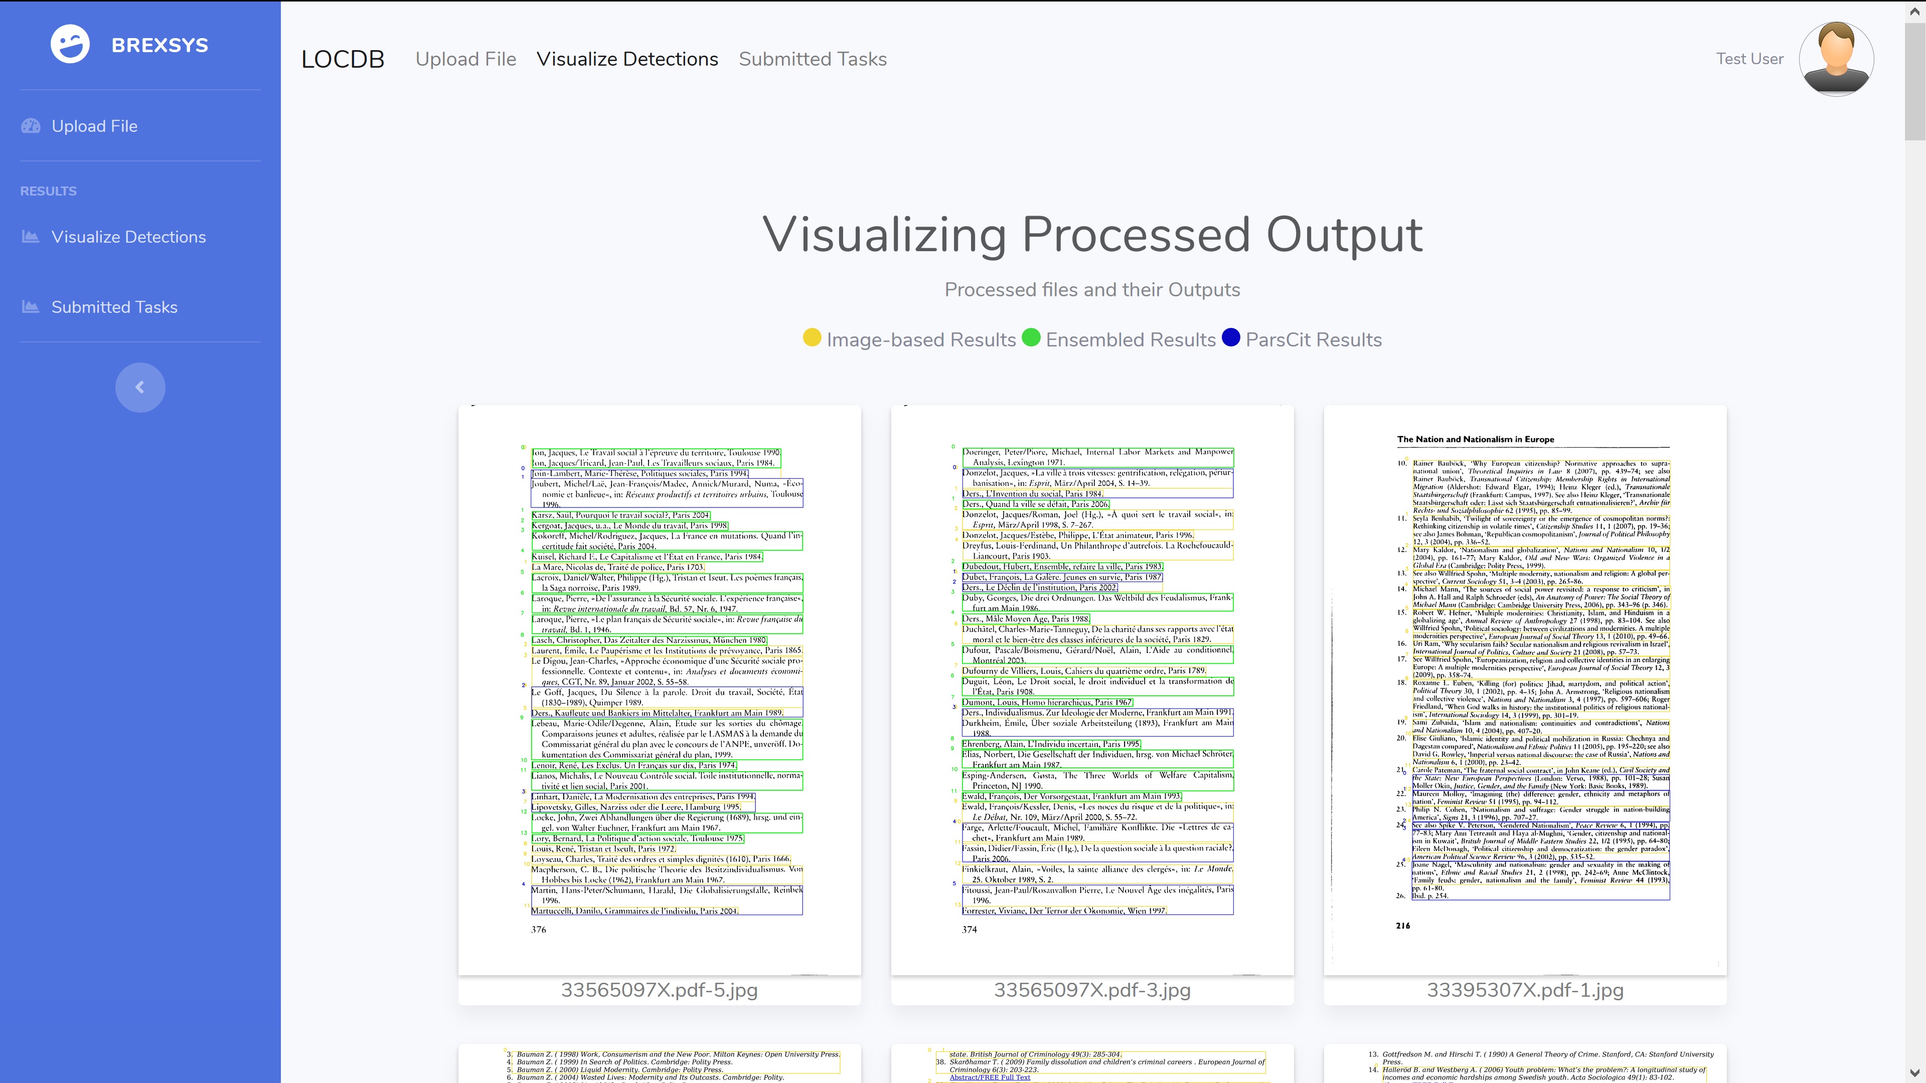
Task: Click the yellow Image-based Results dot
Action: [x=812, y=338]
